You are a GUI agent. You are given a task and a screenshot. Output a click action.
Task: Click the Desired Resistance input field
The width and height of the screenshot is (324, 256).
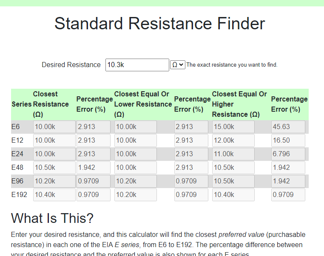137,65
